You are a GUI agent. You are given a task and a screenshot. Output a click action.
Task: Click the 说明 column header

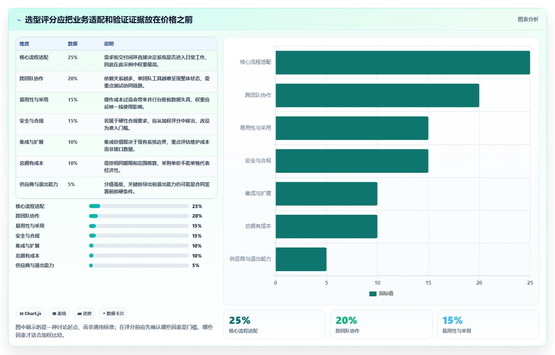click(109, 44)
